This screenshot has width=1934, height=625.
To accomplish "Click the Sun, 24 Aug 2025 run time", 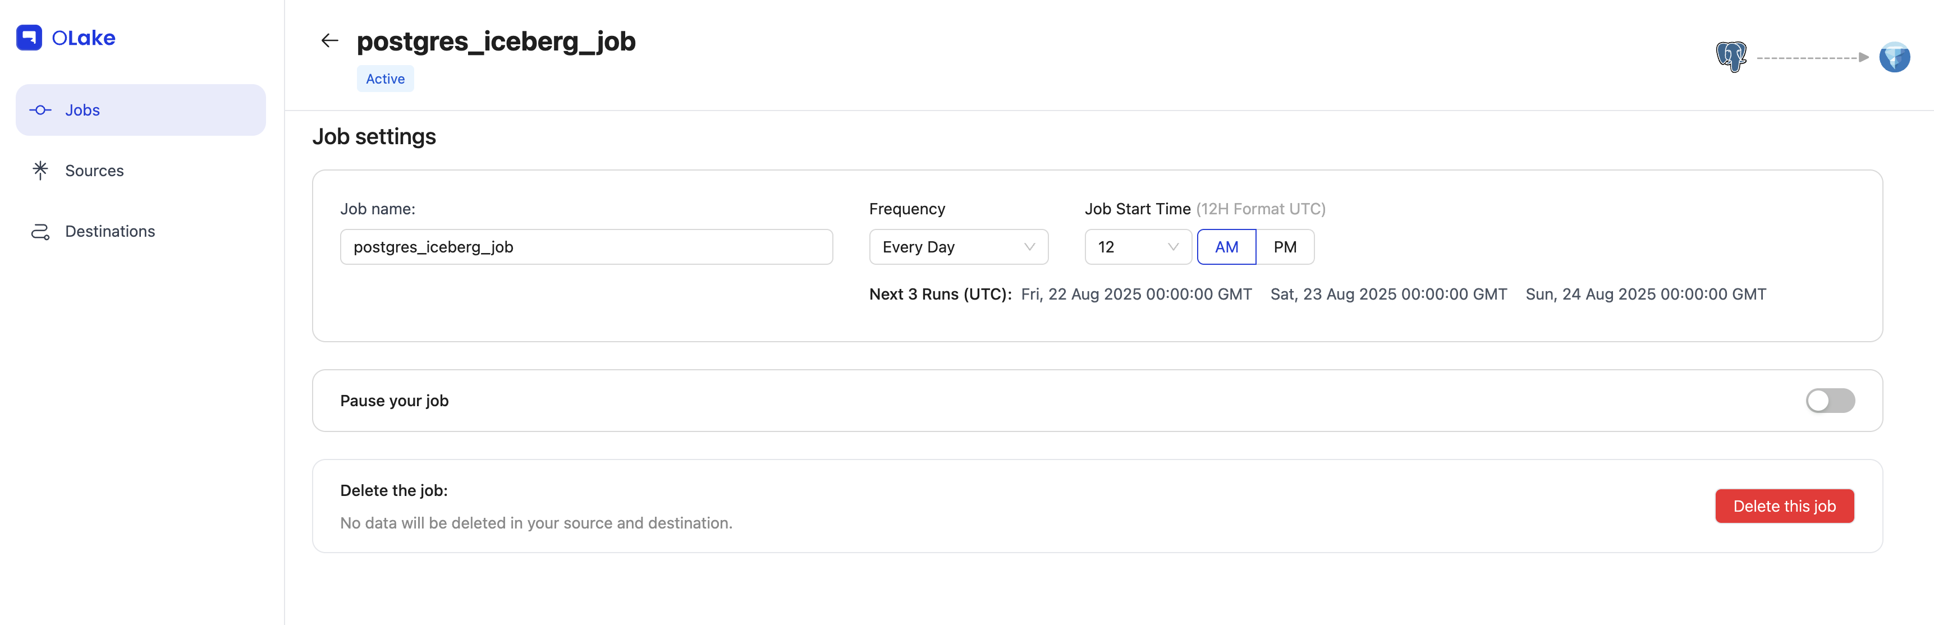I will [1646, 294].
